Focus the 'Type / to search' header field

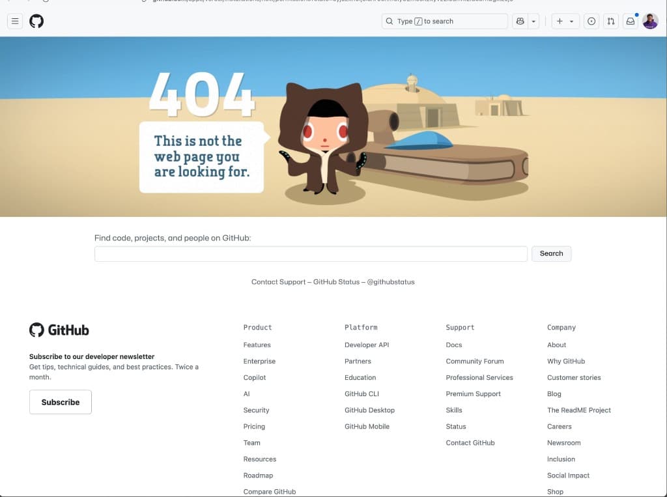(444, 21)
